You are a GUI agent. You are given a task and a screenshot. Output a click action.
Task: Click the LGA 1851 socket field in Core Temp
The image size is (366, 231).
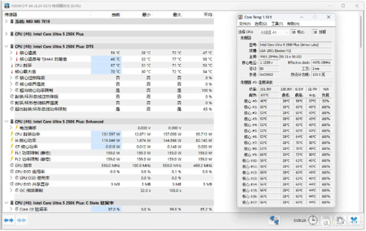click(295, 50)
